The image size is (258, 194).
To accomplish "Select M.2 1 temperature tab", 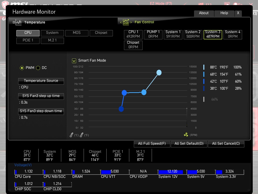I will tap(52, 41).
